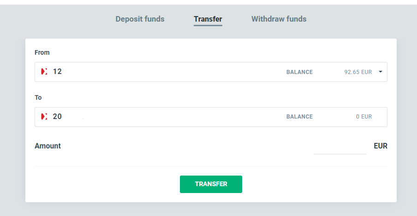
Task: Expand the From account dropdown arrow
Action: [381, 72]
